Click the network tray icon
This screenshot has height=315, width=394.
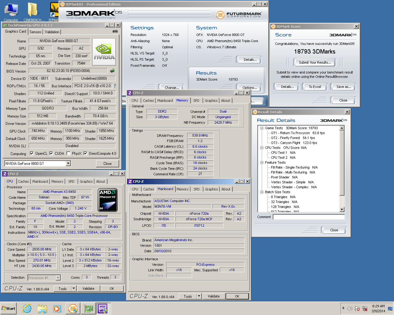point(365,309)
